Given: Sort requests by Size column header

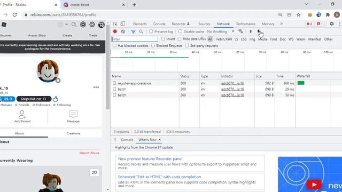Looking at the screenshot, I should click(265, 76).
